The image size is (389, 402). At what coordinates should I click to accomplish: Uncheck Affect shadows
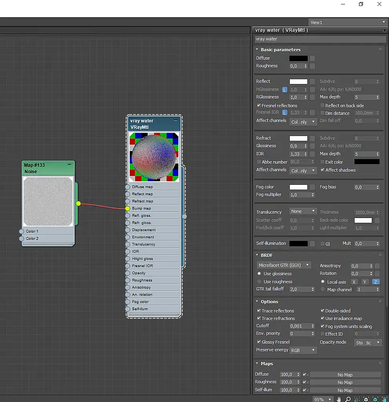coord(323,170)
